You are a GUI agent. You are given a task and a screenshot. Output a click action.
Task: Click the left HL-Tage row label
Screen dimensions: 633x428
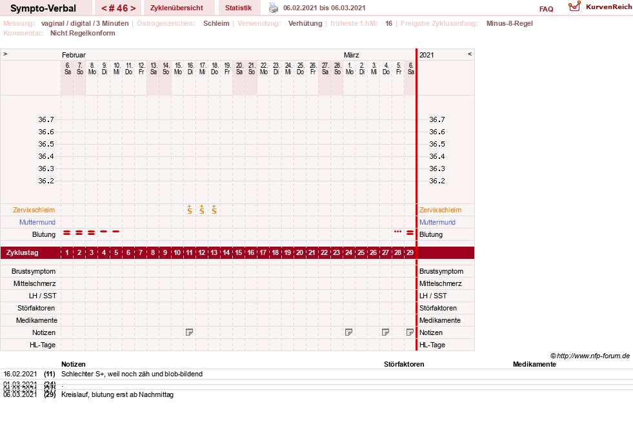coord(43,345)
